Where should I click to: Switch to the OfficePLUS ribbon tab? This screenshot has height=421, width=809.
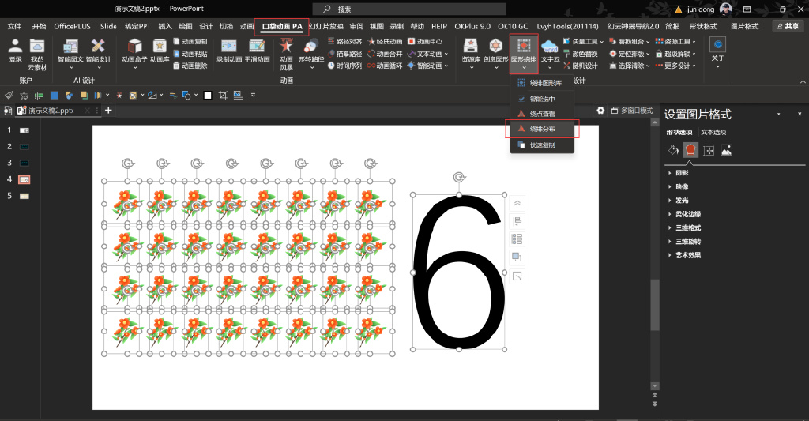point(72,26)
